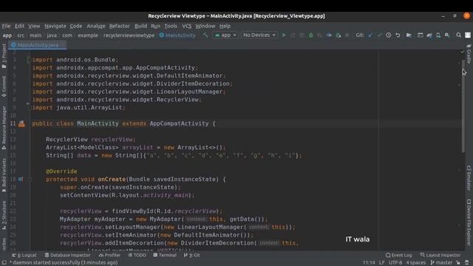Open the Layout Inspector panel
Screen dimensions: 473x266
tap(440, 255)
